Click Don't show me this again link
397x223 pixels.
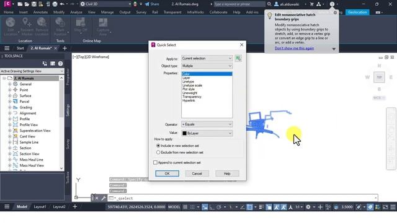294,48
